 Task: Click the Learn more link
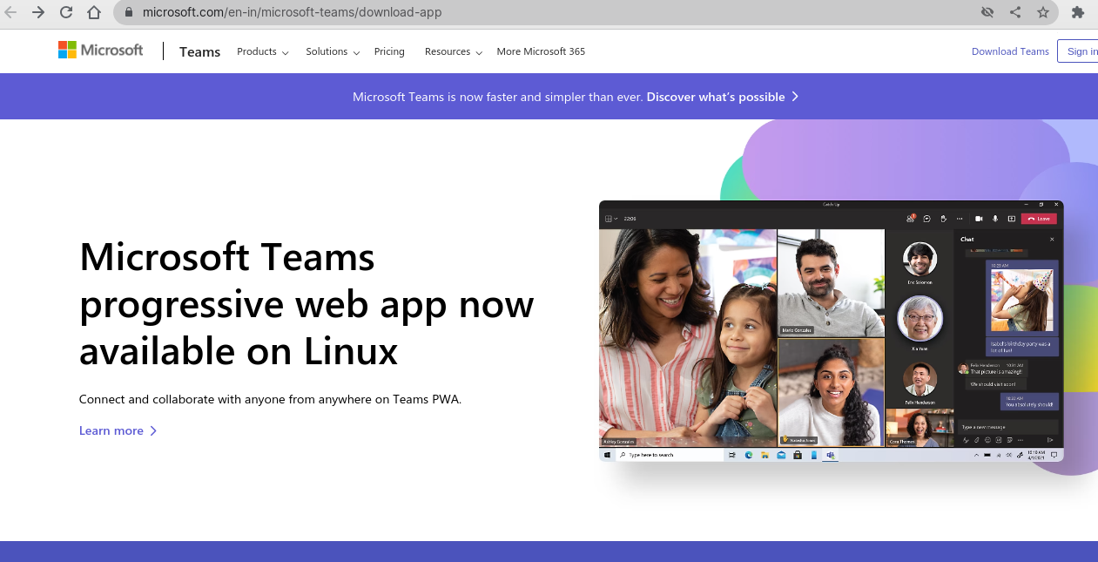[118, 430]
